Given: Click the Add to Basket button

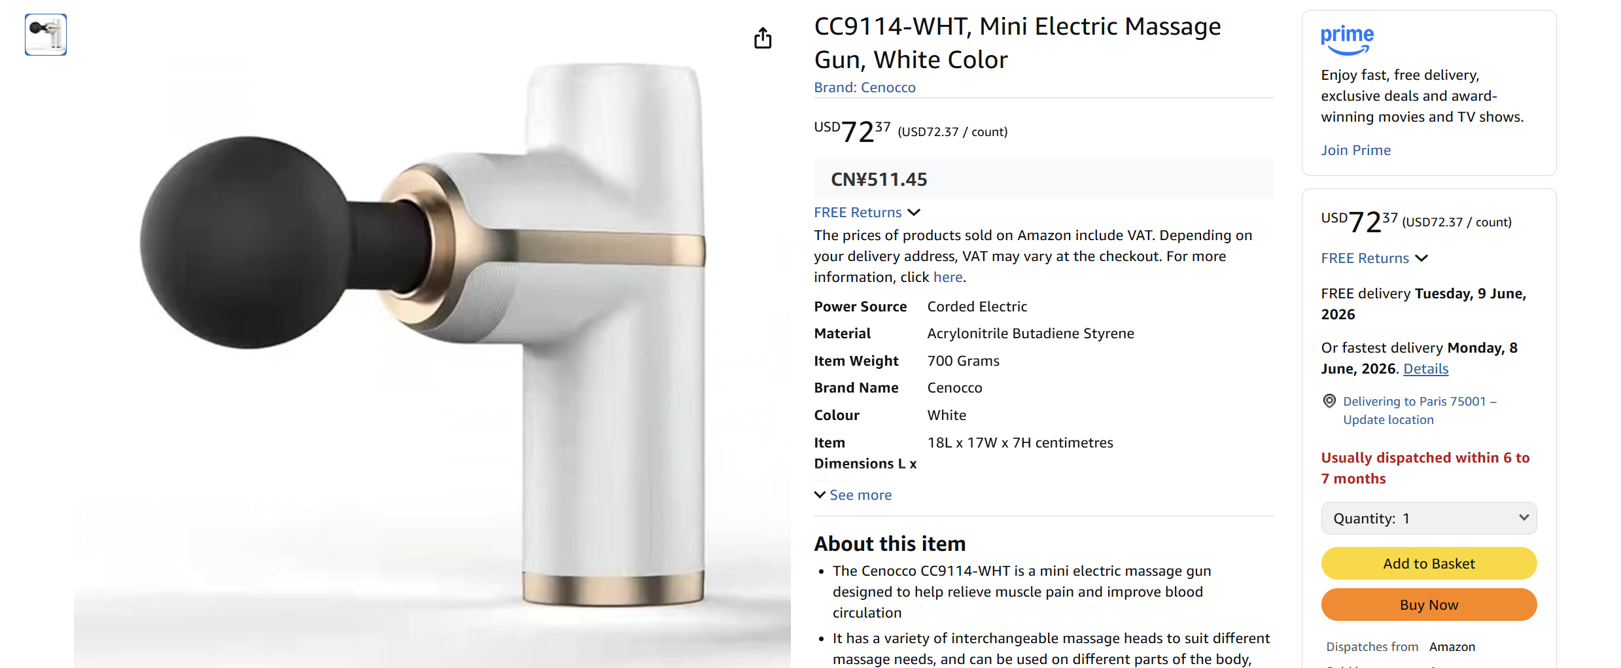Looking at the screenshot, I should (x=1429, y=564).
